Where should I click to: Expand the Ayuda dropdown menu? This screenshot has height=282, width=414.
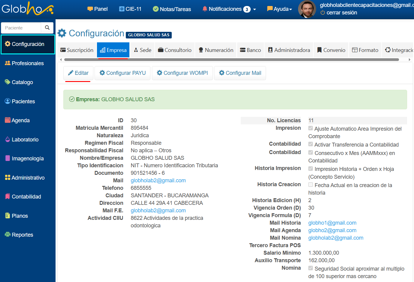point(280,9)
